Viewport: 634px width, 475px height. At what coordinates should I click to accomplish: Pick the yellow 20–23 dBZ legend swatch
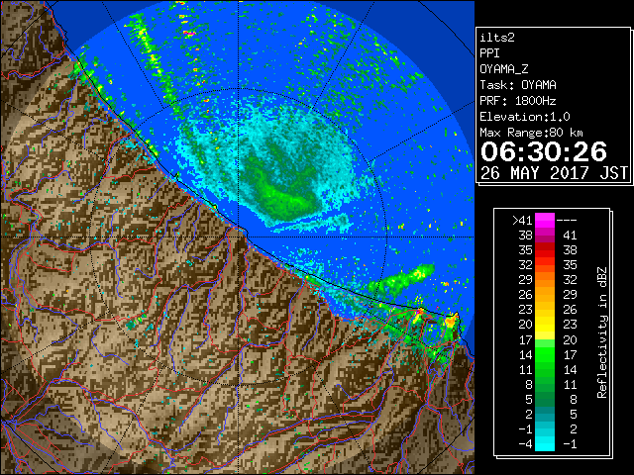[x=545, y=325]
